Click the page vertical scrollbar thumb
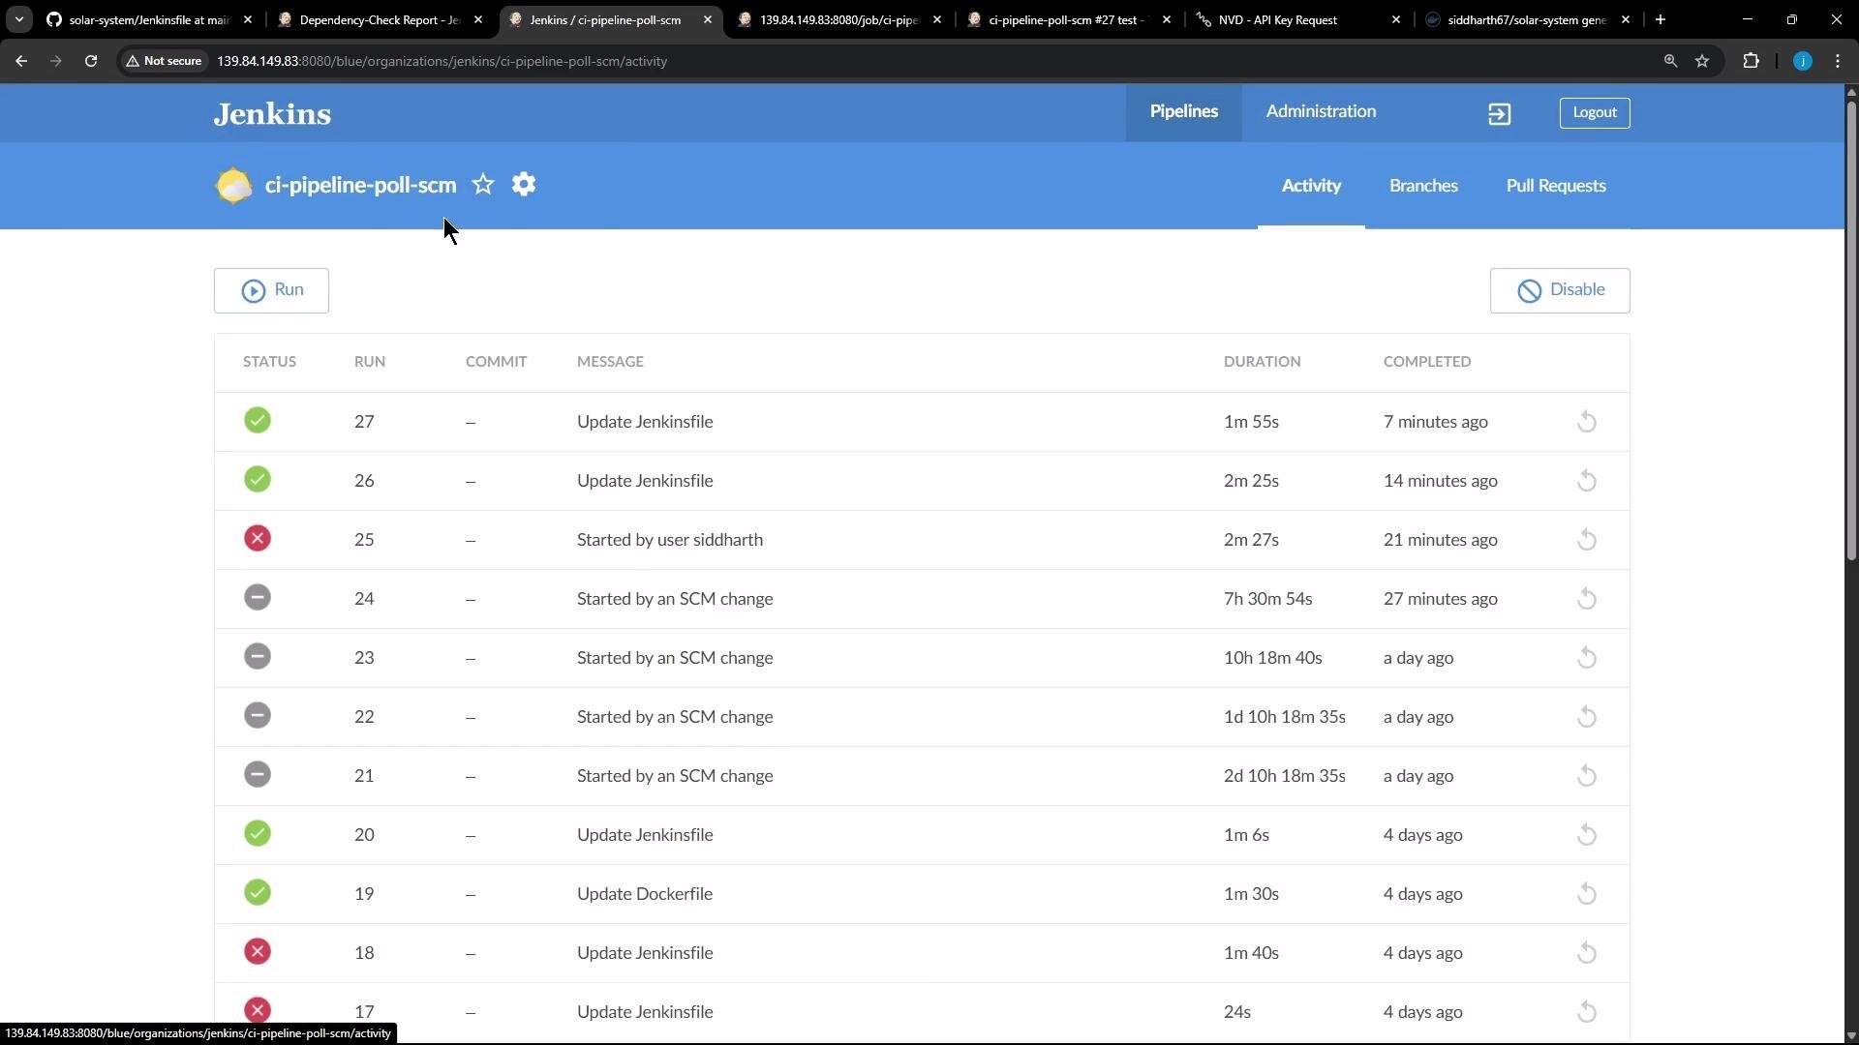Image resolution: width=1859 pixels, height=1045 pixels. click(x=1851, y=329)
